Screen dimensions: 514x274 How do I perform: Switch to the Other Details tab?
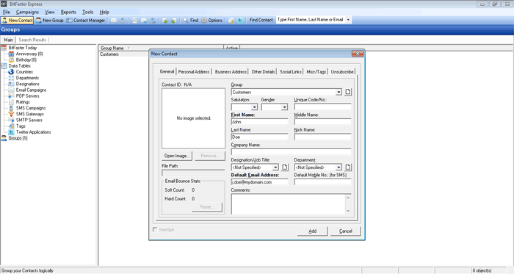[x=263, y=72]
